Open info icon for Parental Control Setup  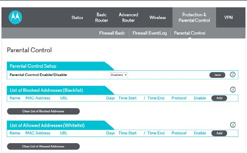pyautogui.click(x=232, y=74)
